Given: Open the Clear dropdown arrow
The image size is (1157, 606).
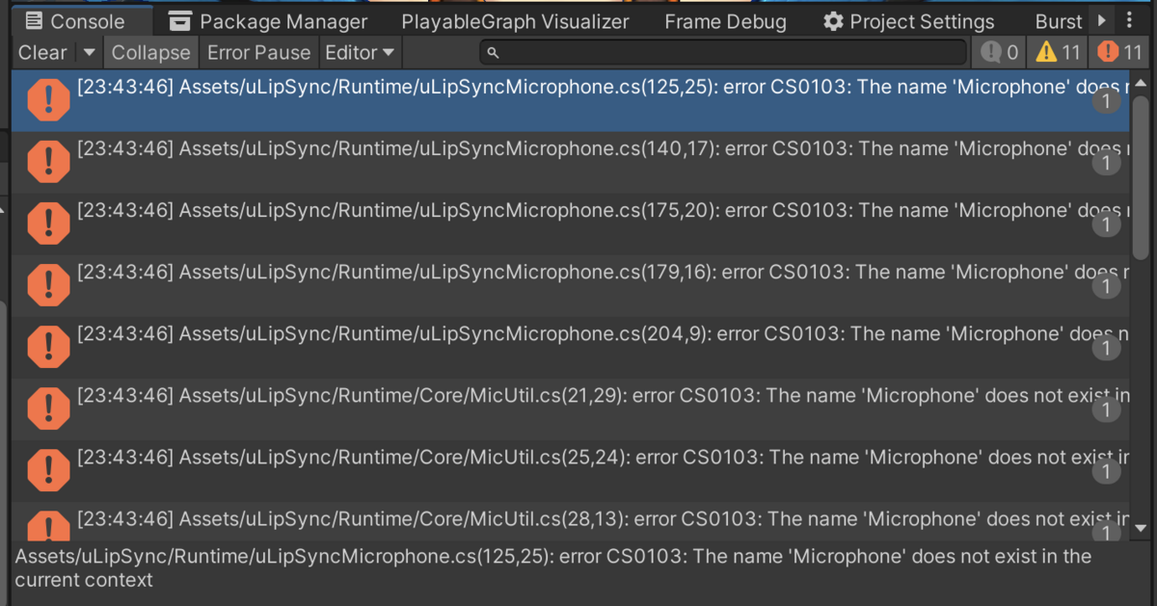Looking at the screenshot, I should pos(88,52).
